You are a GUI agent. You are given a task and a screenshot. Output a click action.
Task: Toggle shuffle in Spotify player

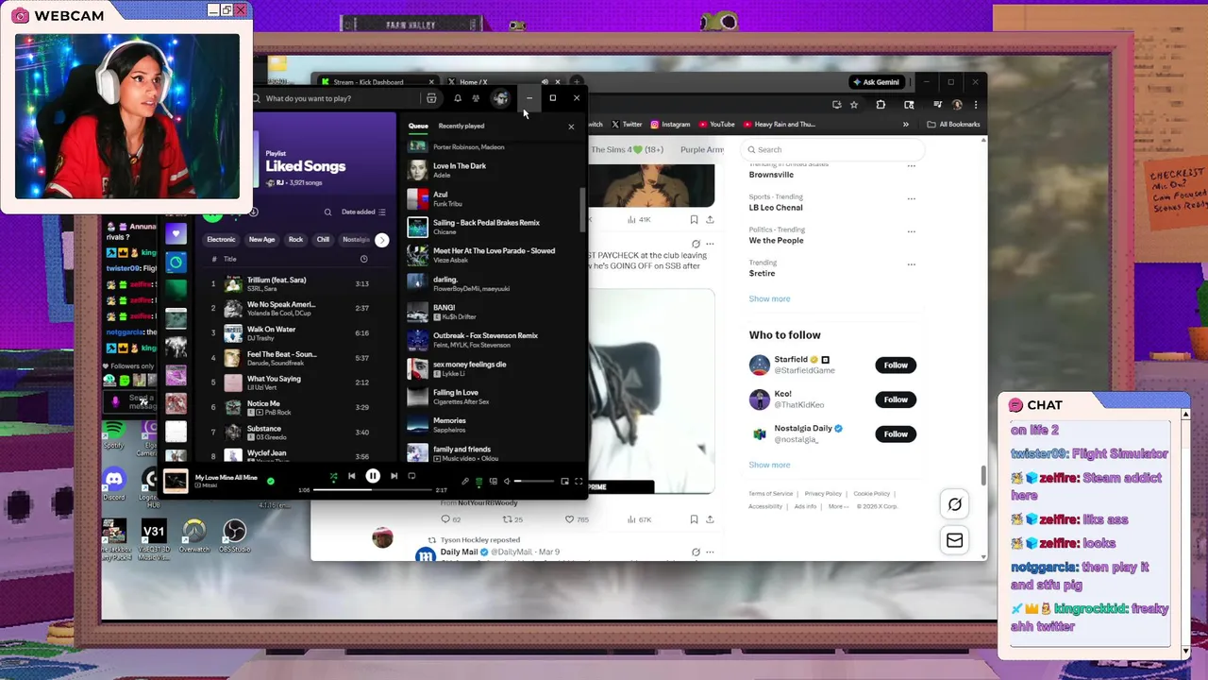[333, 477]
